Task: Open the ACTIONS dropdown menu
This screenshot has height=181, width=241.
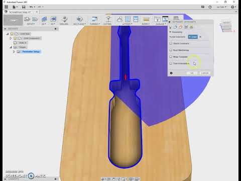Action: 128,24
